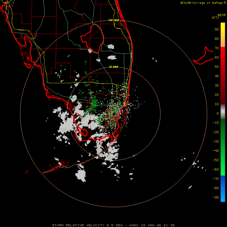Screen dimensions: 227x227
Task: Click the 100 NMI range ring label
Action: (113, 20)
